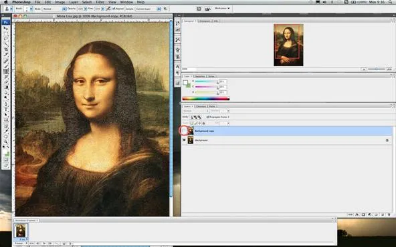Toggle the Aligned checkbox in options bar
Screen dimensions: 396x247
(x=114, y=9)
